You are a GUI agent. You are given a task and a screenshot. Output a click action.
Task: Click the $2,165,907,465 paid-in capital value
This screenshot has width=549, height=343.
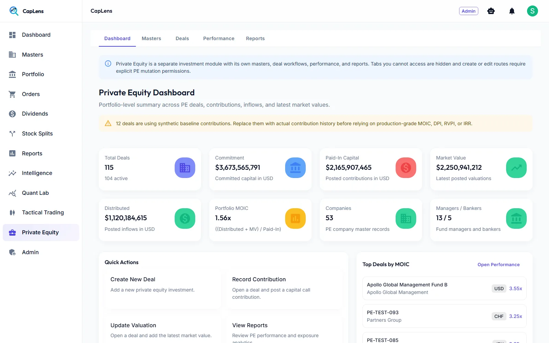(x=349, y=167)
